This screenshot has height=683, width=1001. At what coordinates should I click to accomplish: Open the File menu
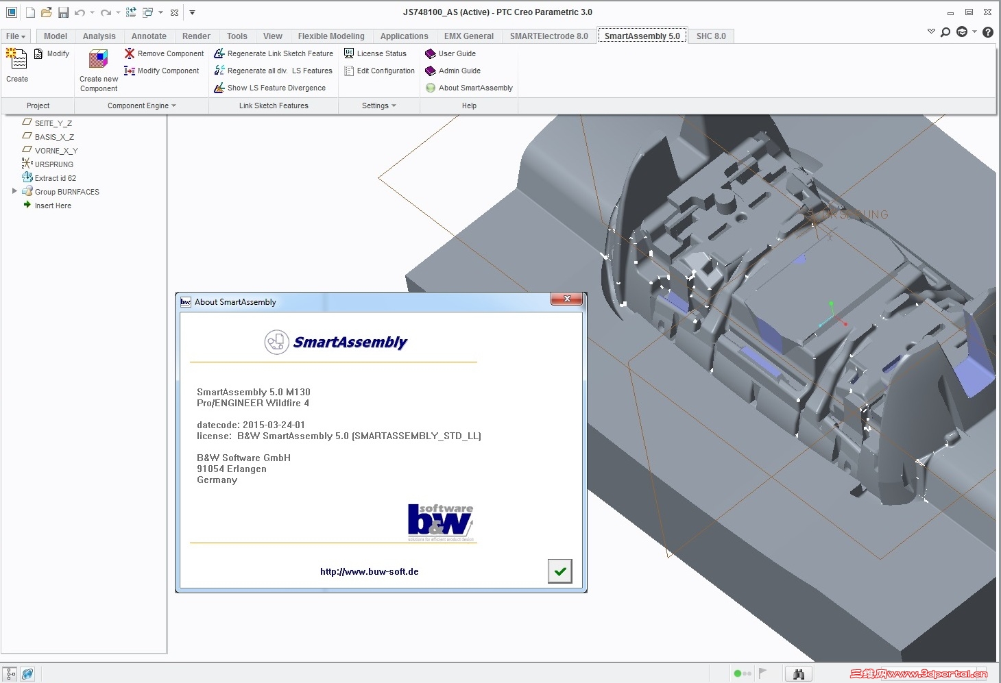click(15, 36)
